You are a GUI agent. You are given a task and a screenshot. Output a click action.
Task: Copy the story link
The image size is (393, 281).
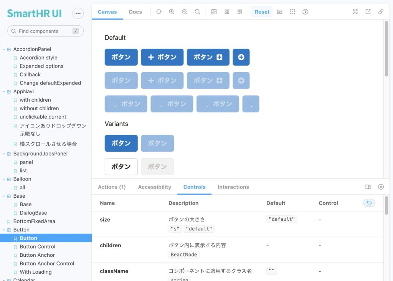click(x=381, y=12)
